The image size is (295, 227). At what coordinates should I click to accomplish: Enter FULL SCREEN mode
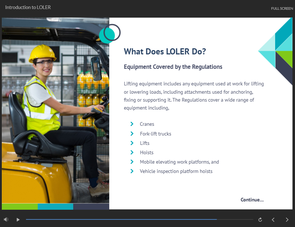point(282,8)
